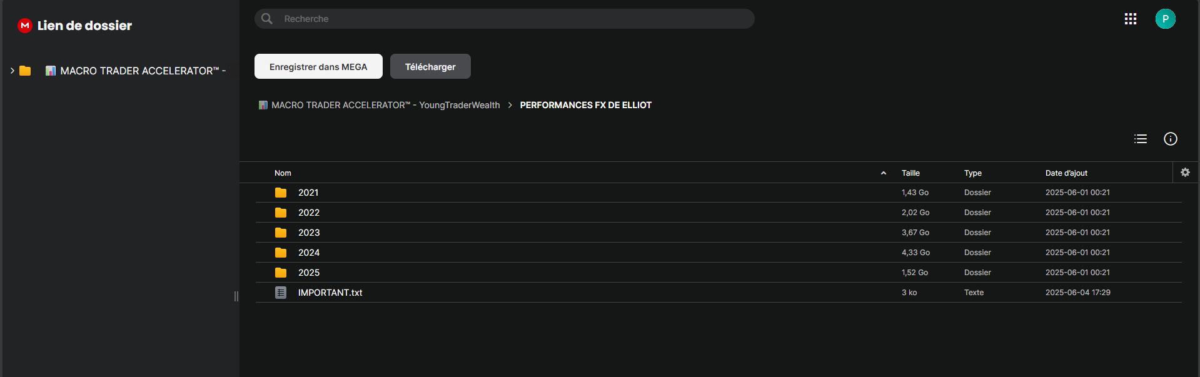Select the 2025 folder row
The width and height of the screenshot is (1200, 377).
718,273
